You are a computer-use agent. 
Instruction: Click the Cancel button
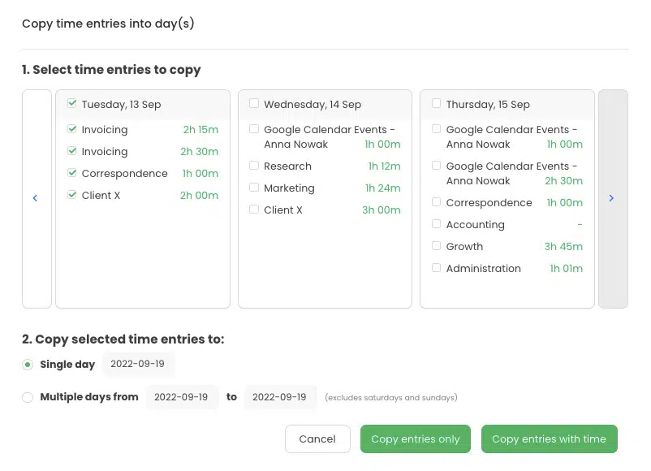click(x=317, y=439)
